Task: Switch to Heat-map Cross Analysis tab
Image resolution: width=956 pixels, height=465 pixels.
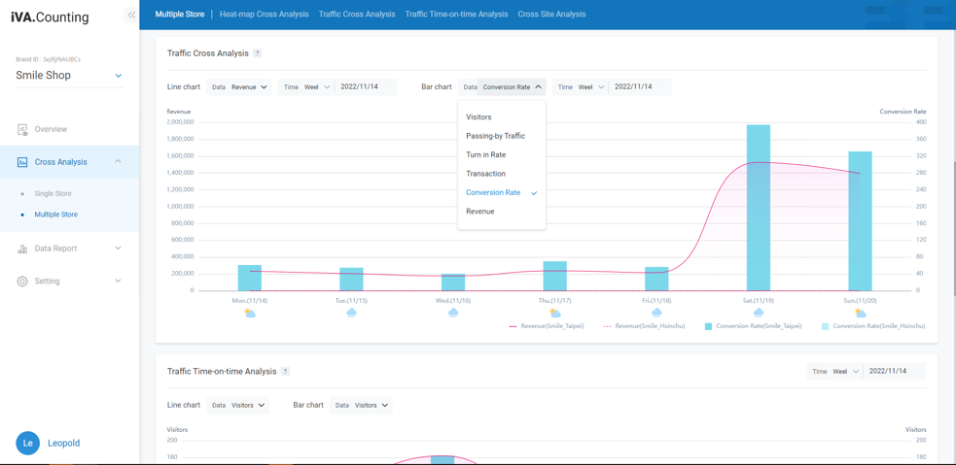Action: click(x=264, y=15)
